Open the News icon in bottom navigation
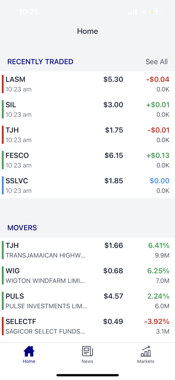The width and height of the screenshot is (175, 380). [87, 351]
